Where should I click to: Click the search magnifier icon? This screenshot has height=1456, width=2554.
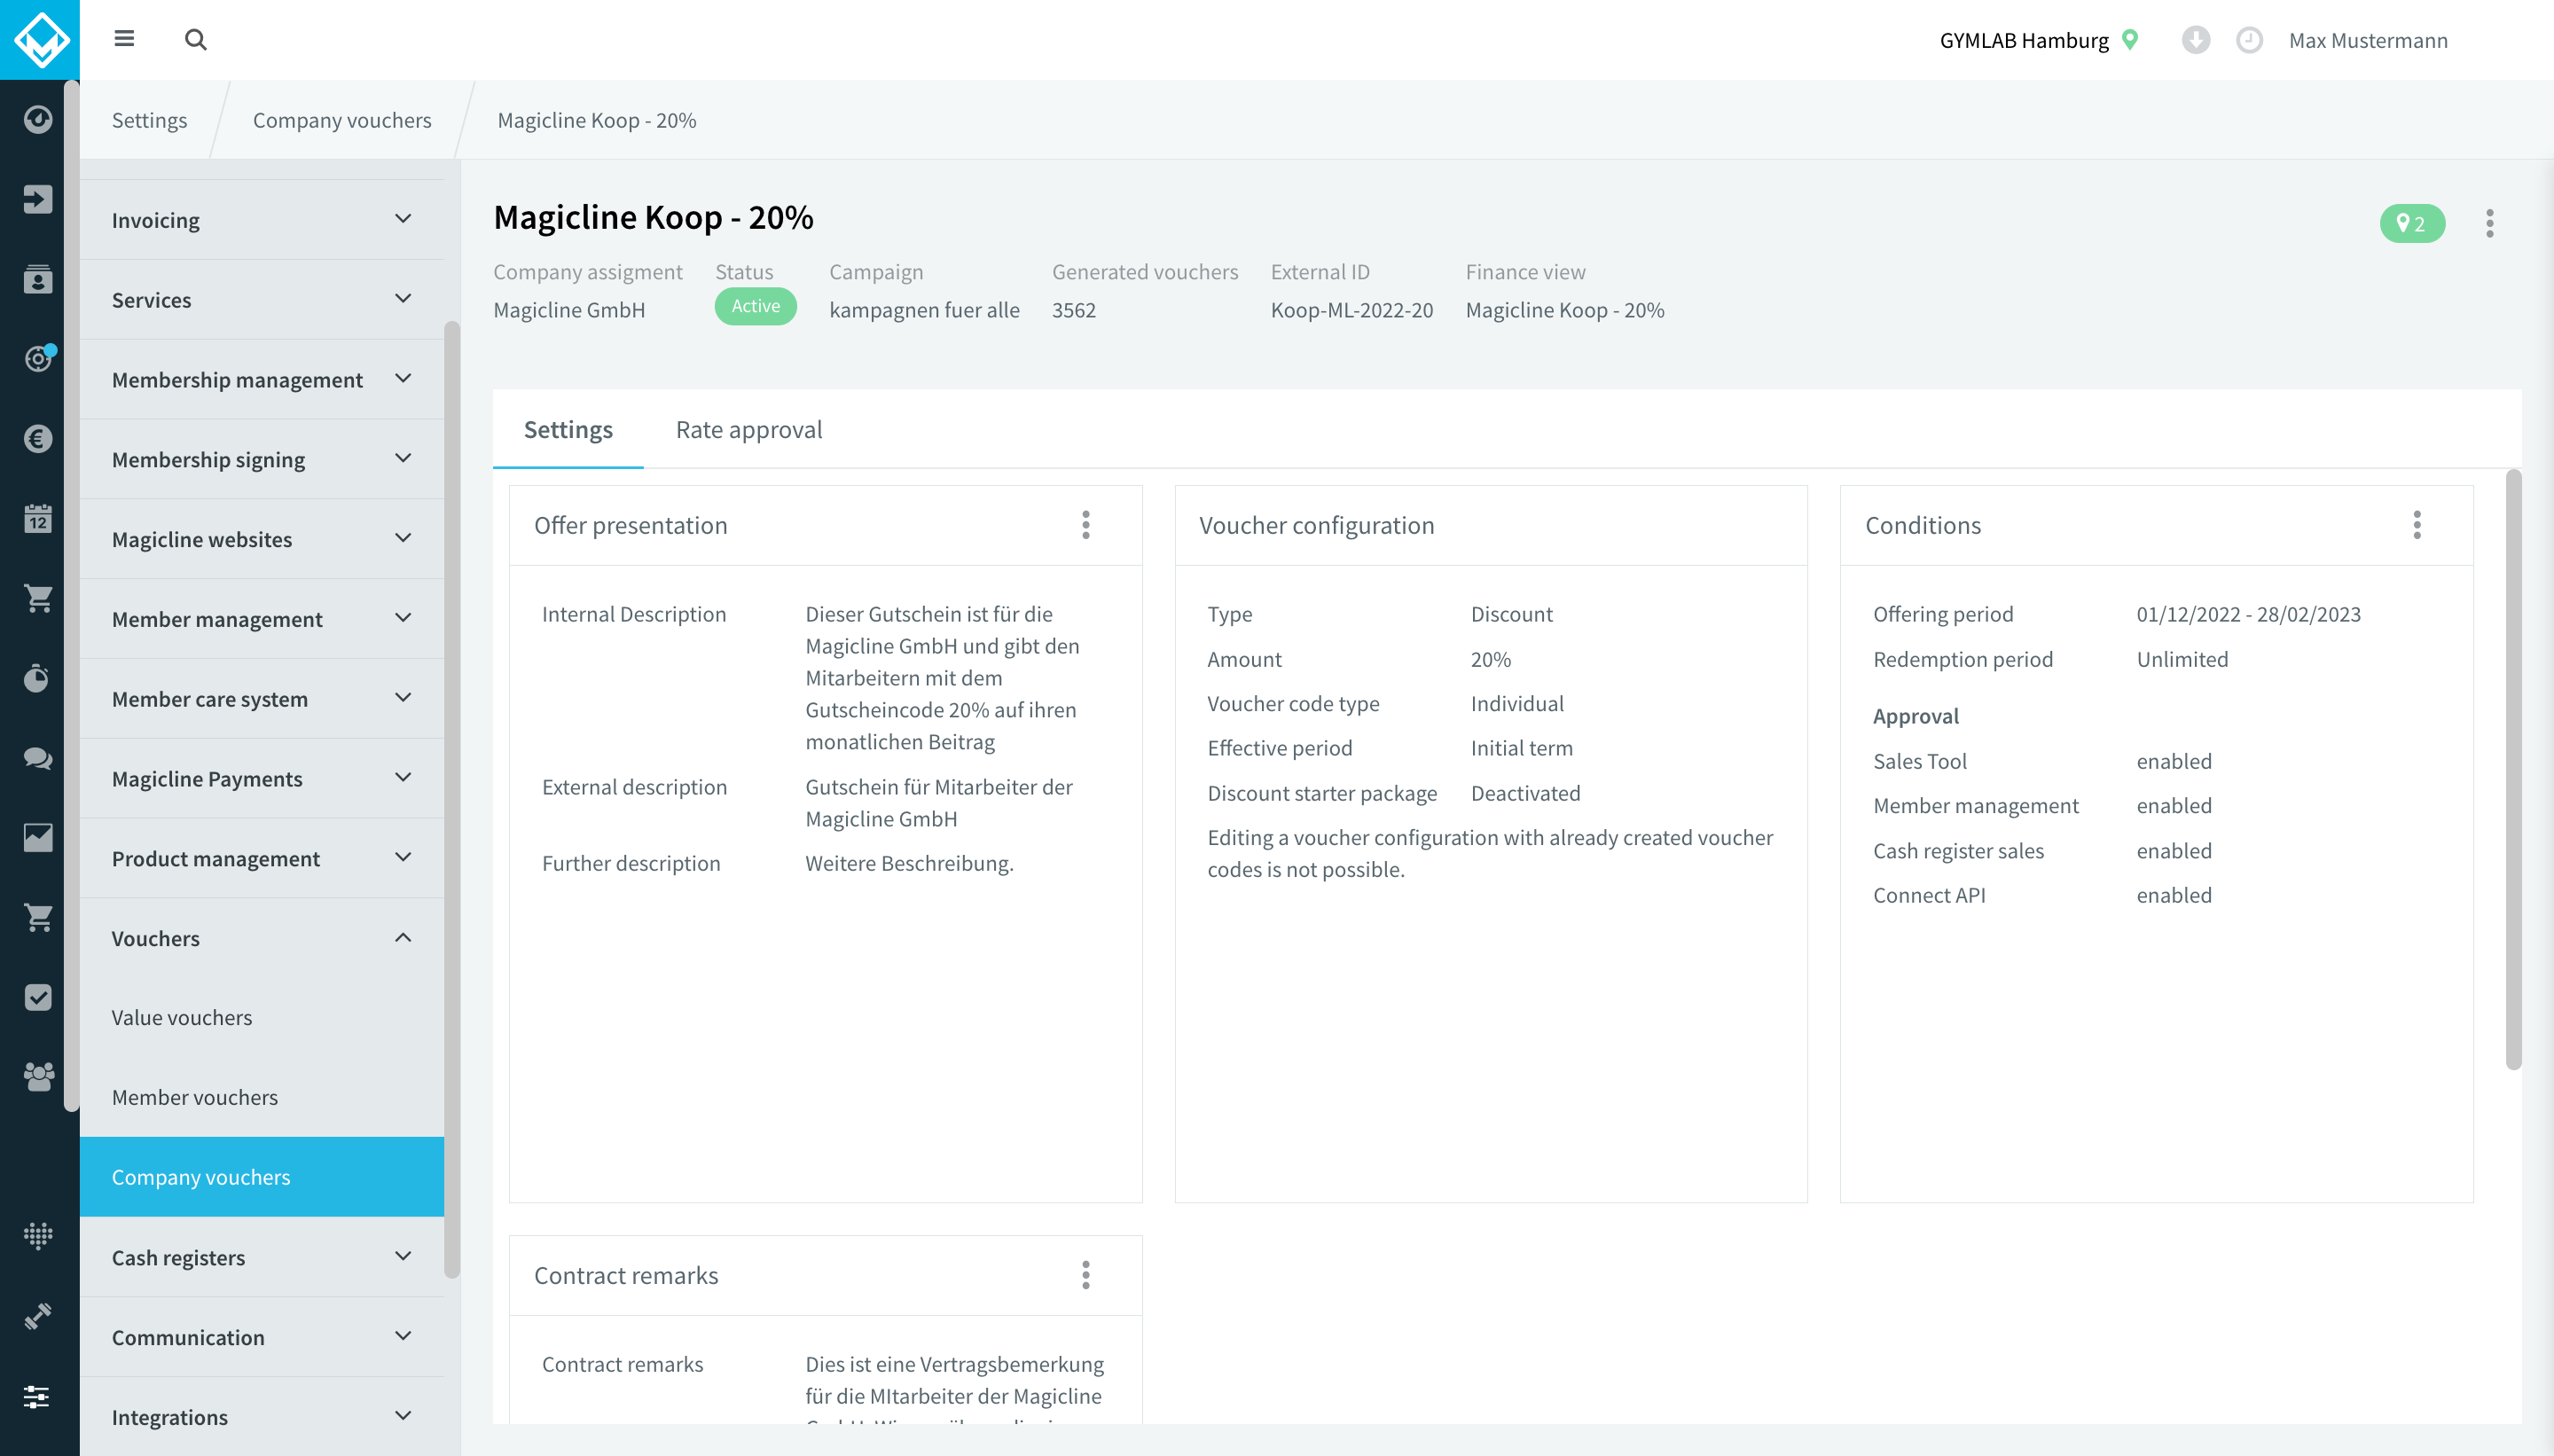(x=196, y=39)
